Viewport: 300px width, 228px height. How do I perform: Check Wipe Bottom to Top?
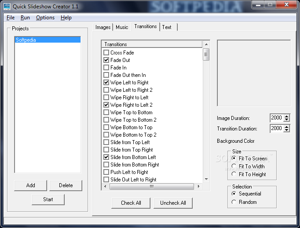[x=106, y=127]
